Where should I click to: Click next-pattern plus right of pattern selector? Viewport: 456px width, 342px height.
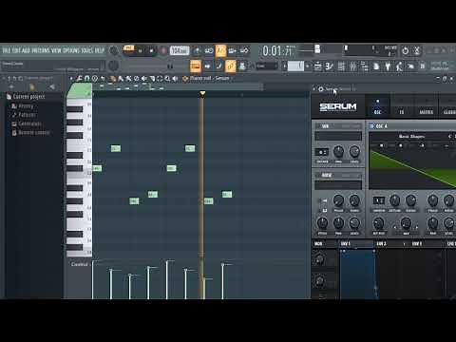pyautogui.click(x=307, y=66)
